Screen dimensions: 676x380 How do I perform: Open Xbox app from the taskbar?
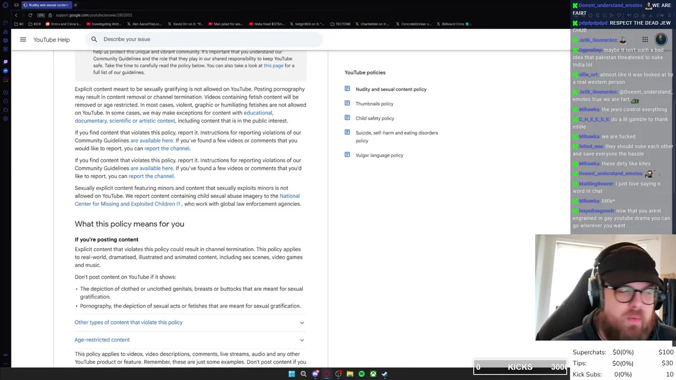pyautogui.click(x=373, y=374)
